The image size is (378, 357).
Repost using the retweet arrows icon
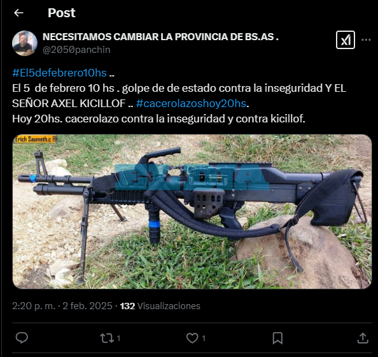click(107, 338)
